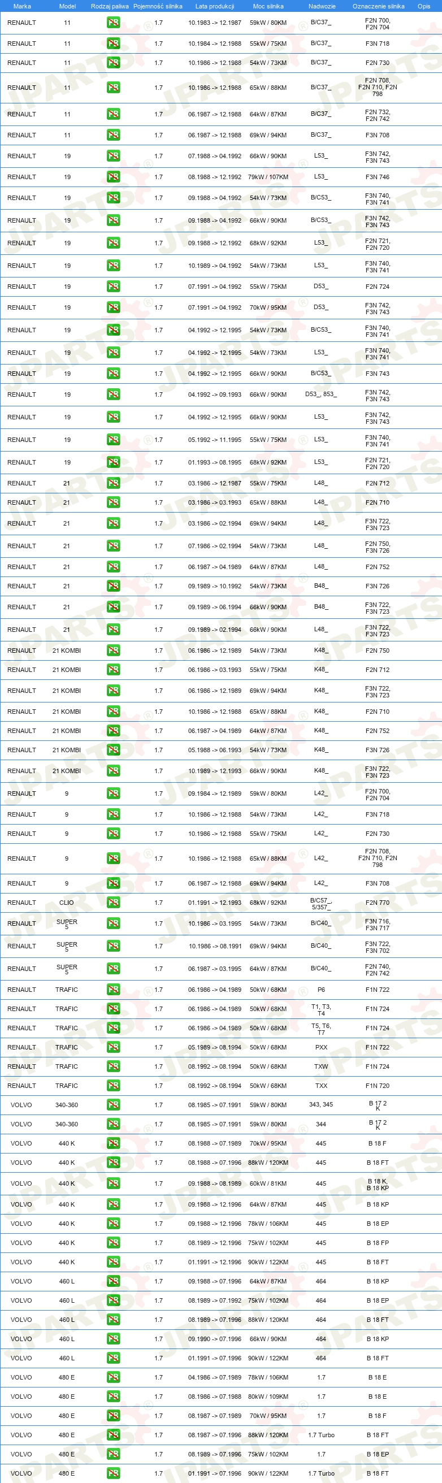Select engine code F2N 708, F2N 710, F2N 798 in Renault 11 row
442x1483 pixels.
pos(378,87)
